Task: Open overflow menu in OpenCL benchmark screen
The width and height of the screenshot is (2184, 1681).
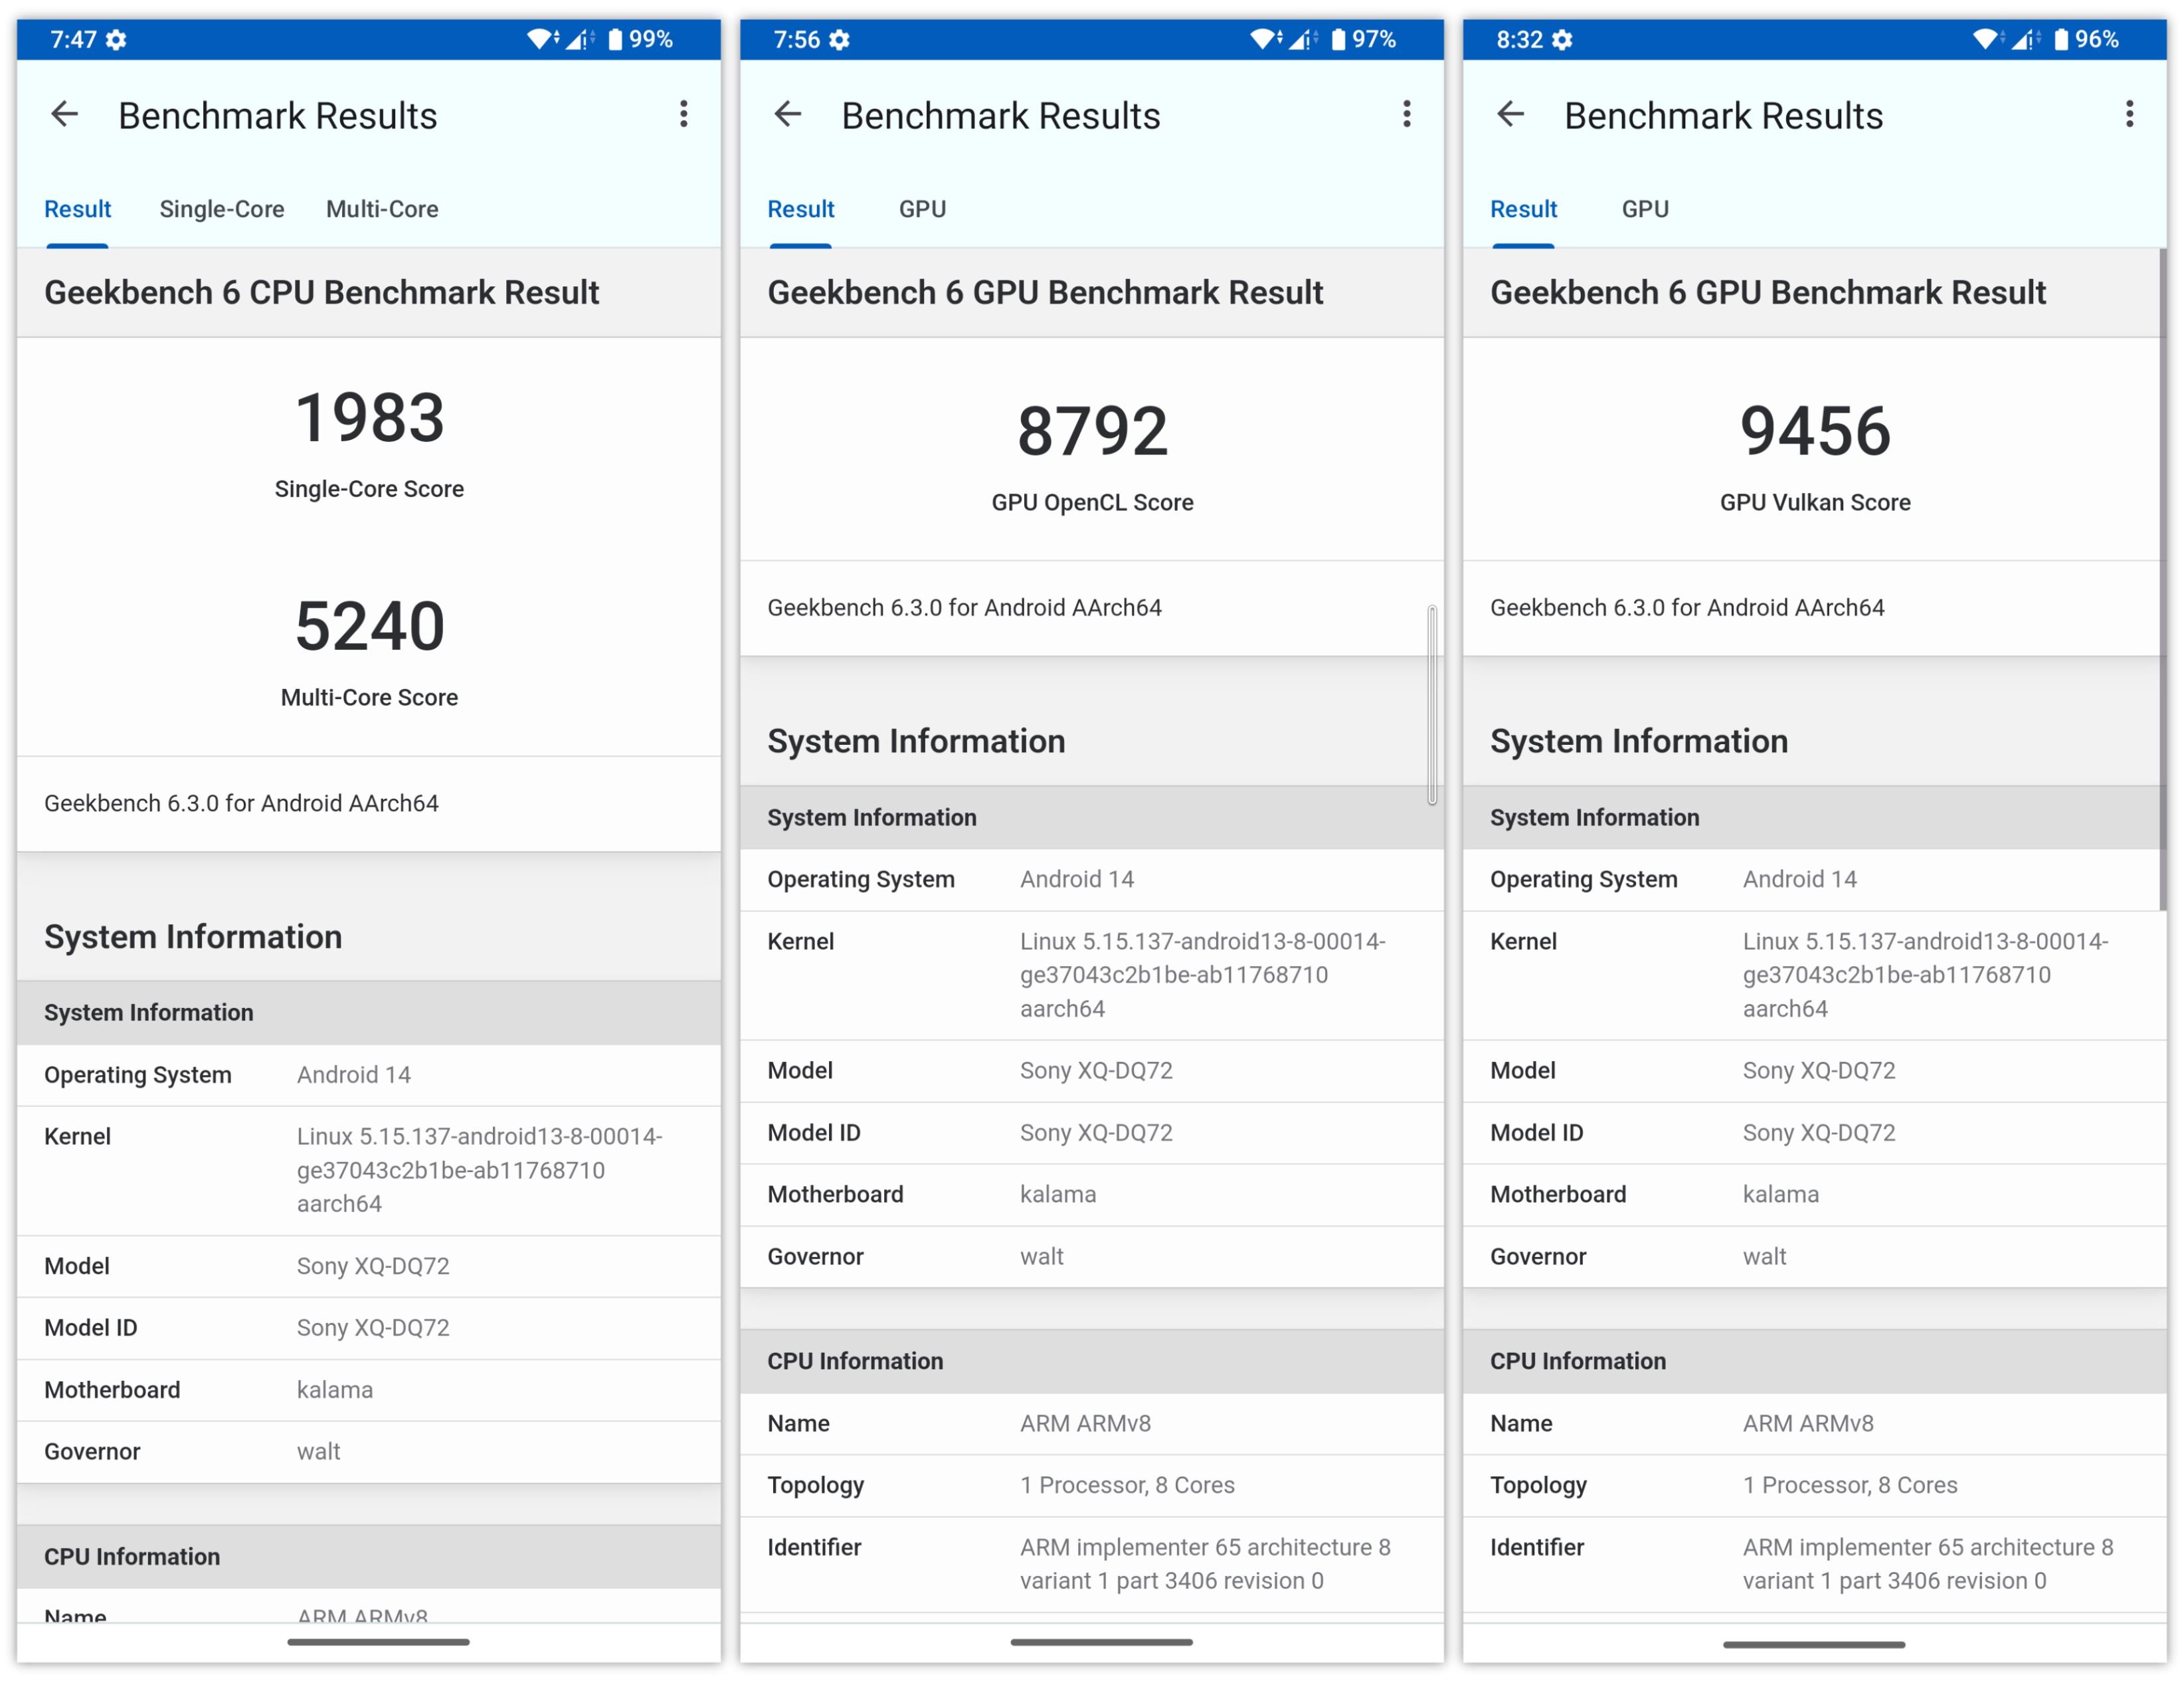Action: click(x=1407, y=114)
